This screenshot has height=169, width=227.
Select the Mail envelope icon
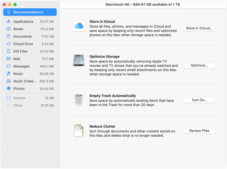click(x=8, y=59)
